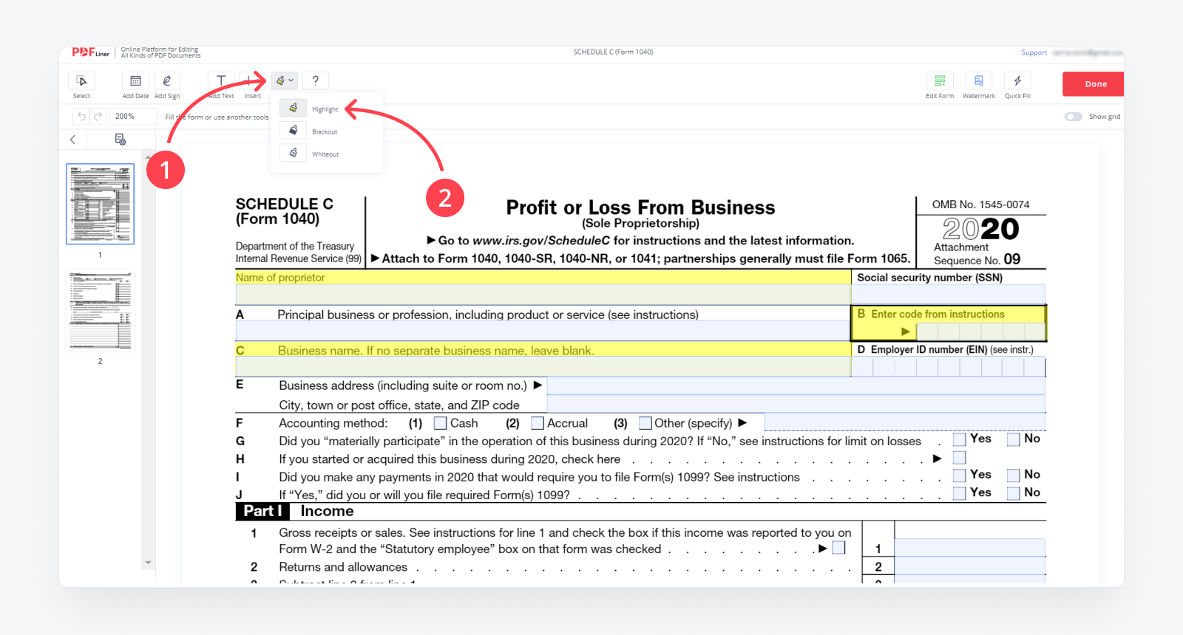1183x635 pixels.
Task: Check the Cash accounting method box
Action: pyautogui.click(x=441, y=423)
